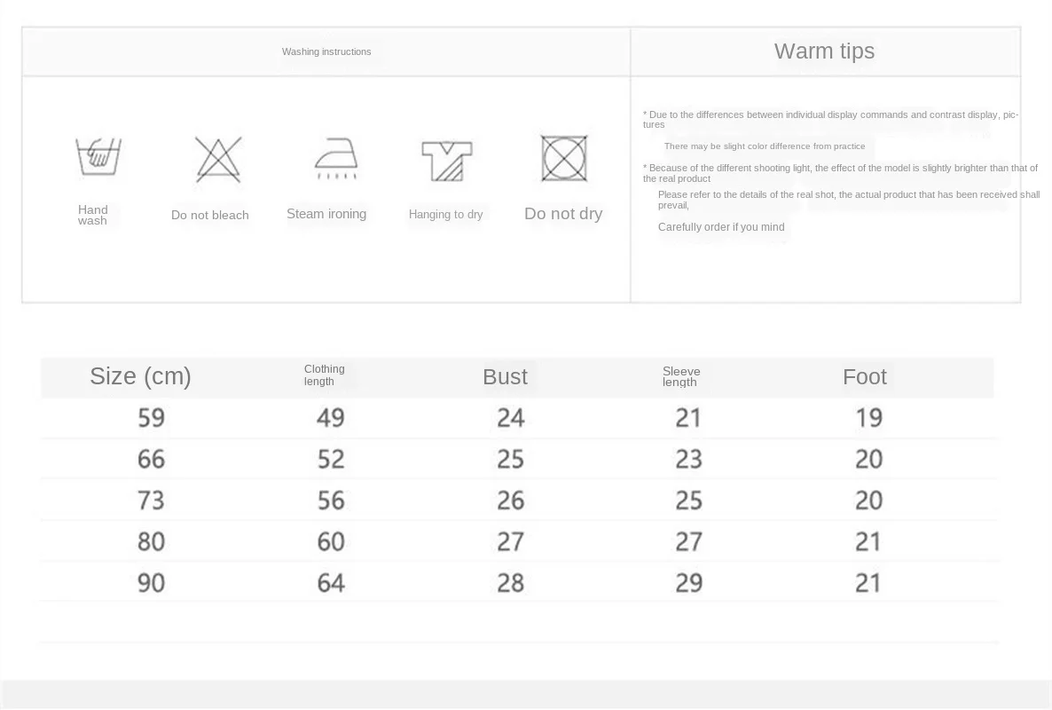Screen dimensions: 1052x710
Task: Click the Carefully order if you mind text
Action: click(721, 227)
